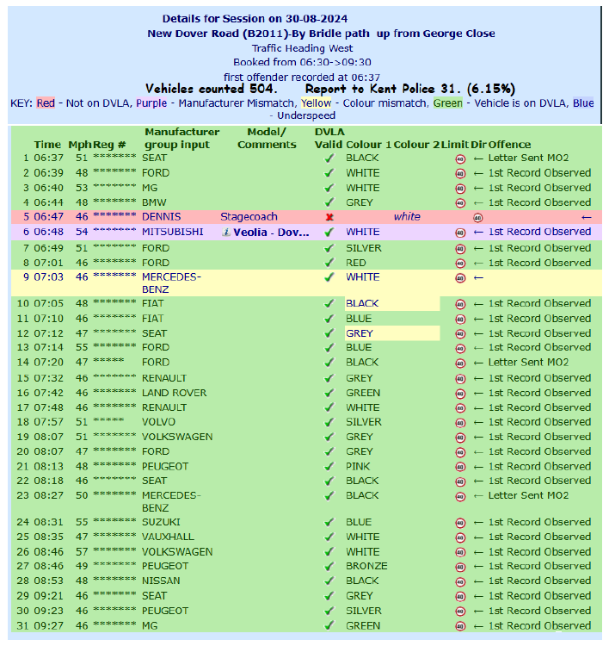This screenshot has width=609, height=646.
Task: Click the 40 limit sign for row 12 SEAT
Action: coord(460,334)
